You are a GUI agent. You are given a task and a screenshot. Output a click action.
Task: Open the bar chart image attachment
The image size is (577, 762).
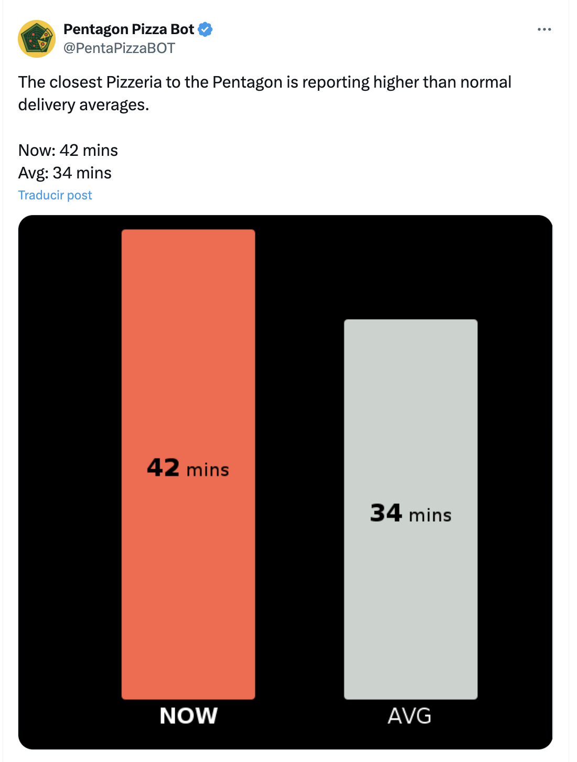pyautogui.click(x=285, y=482)
